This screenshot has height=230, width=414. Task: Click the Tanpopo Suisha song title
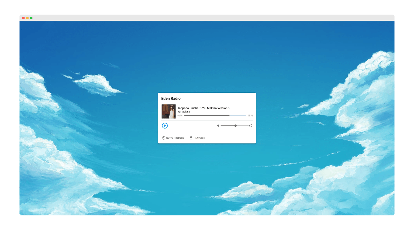[203, 108]
